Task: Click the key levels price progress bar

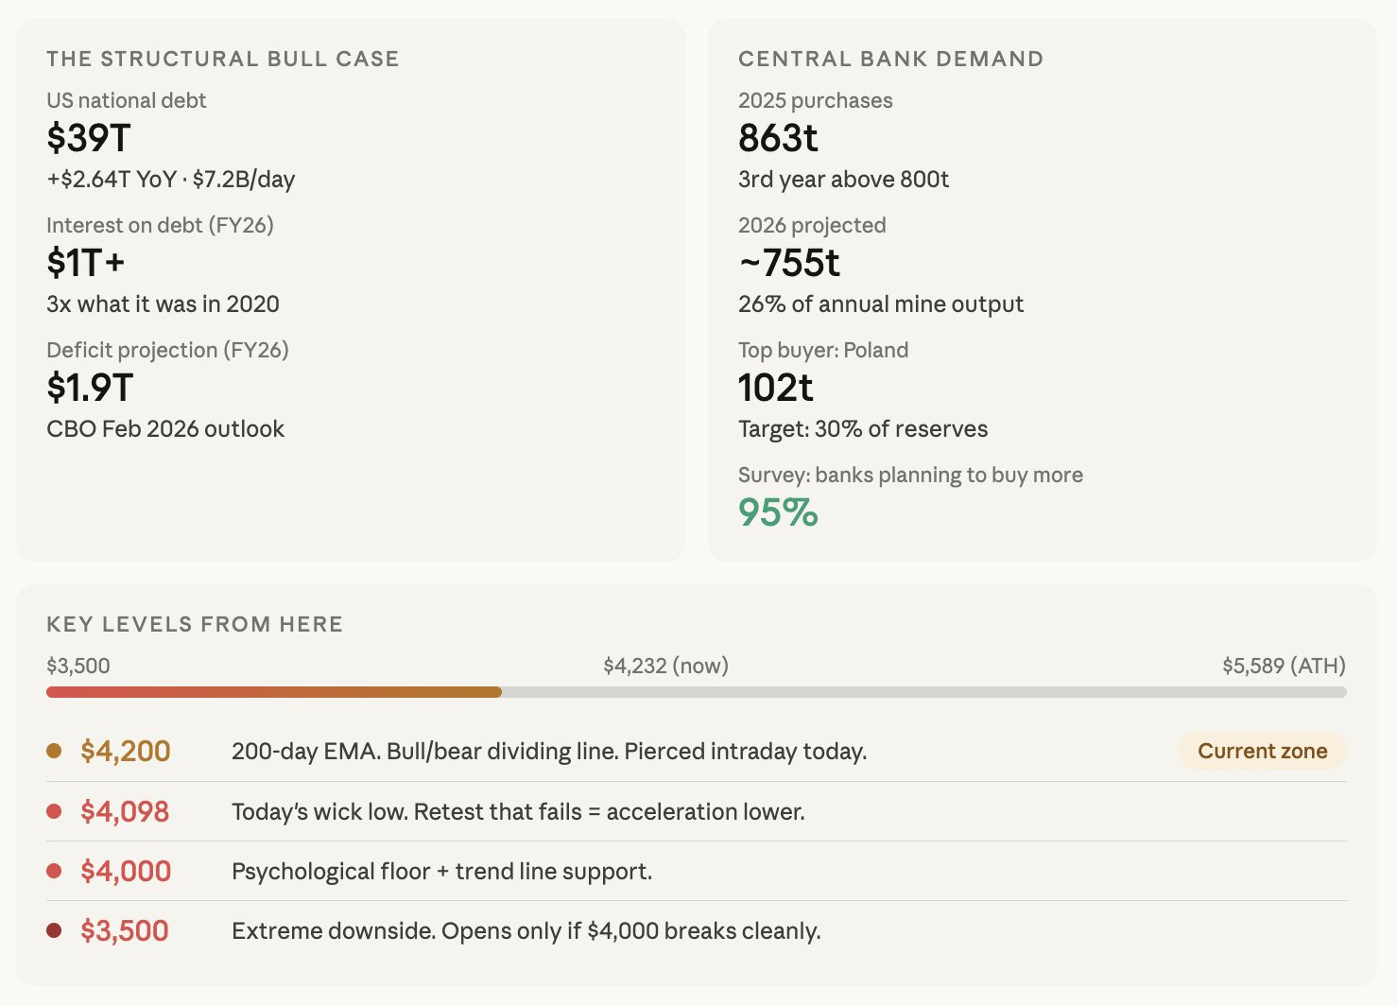Action: [x=696, y=692]
